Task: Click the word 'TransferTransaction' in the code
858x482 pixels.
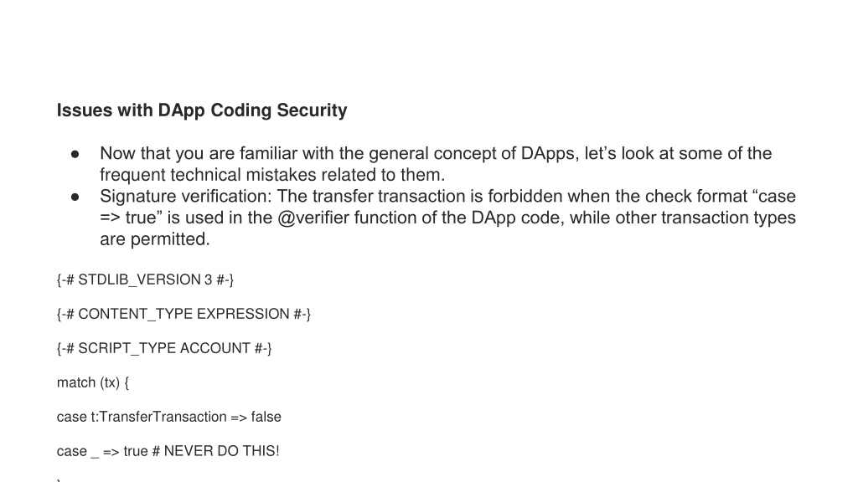Action: [163, 417]
